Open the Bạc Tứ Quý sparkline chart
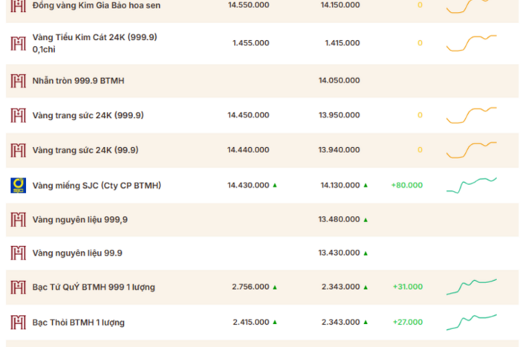The image size is (520, 347). 472,287
